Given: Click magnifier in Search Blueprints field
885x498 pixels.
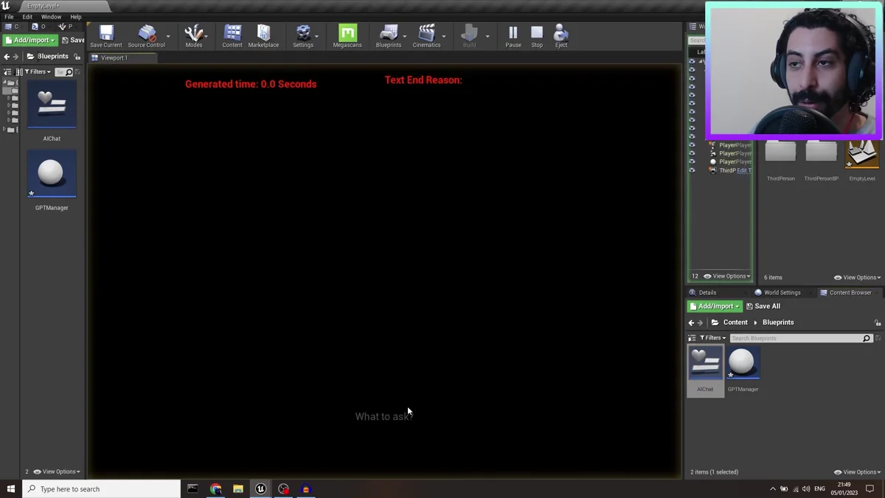Looking at the screenshot, I should (x=867, y=338).
